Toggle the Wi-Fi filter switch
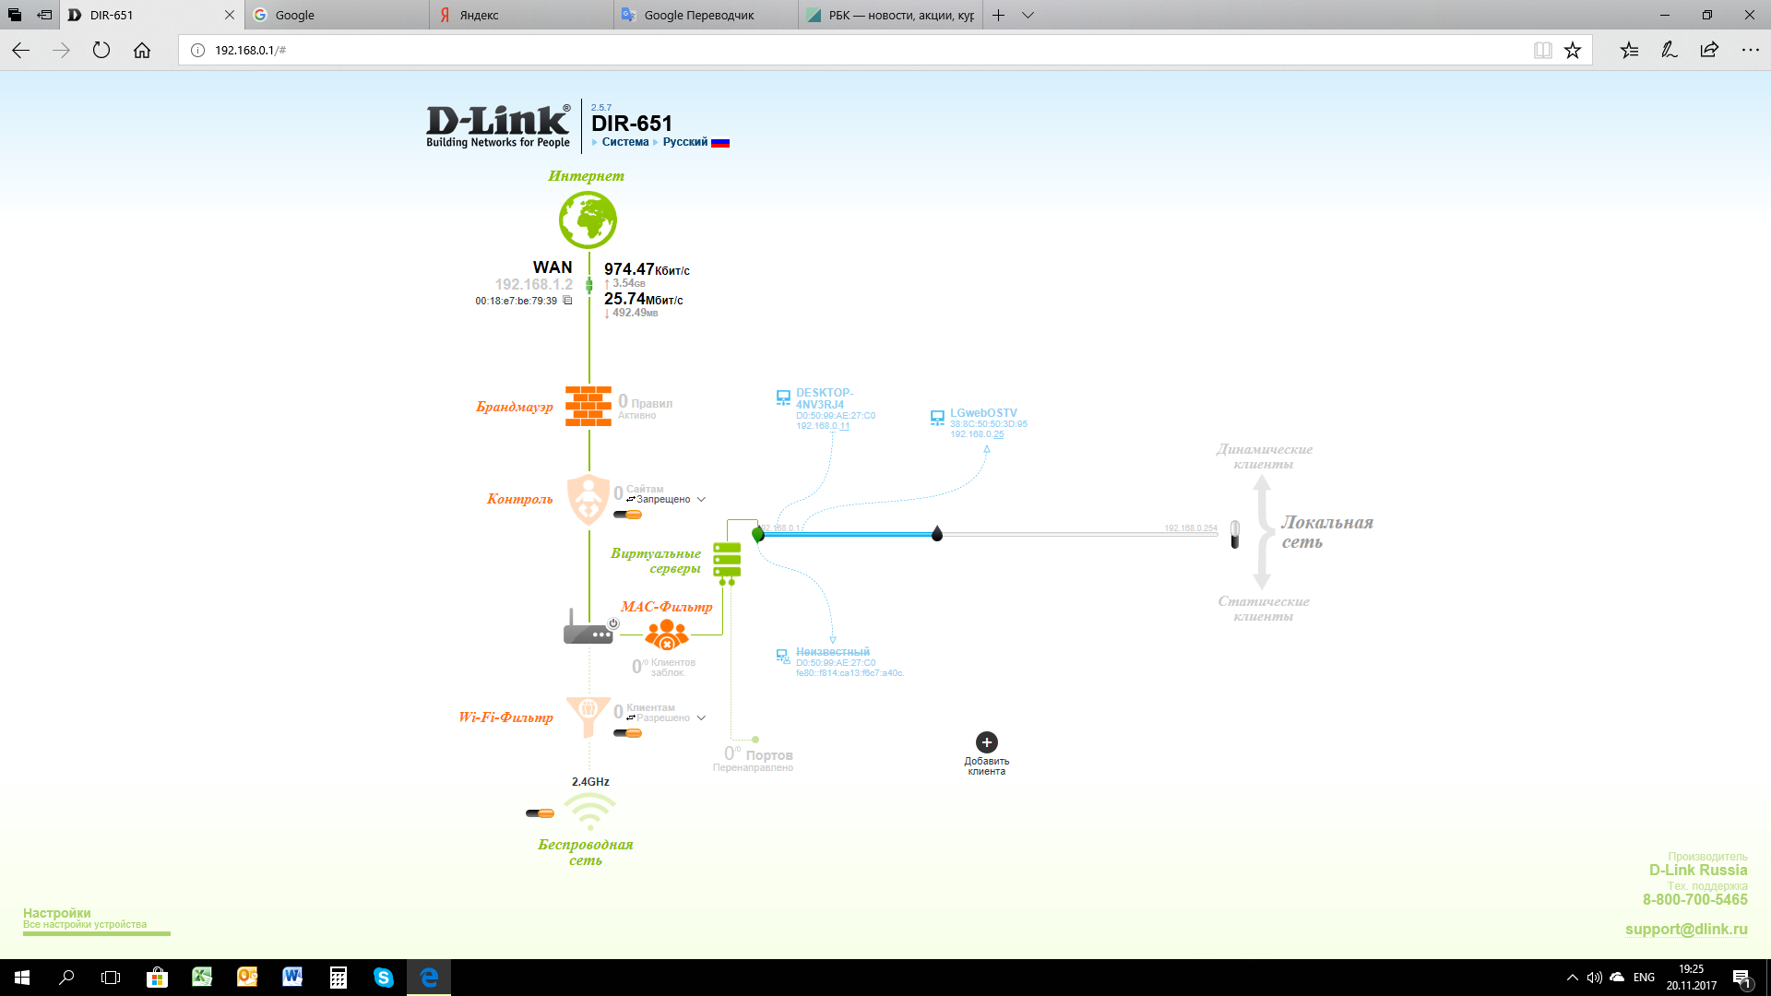This screenshot has height=996, width=1771. pyautogui.click(x=628, y=733)
